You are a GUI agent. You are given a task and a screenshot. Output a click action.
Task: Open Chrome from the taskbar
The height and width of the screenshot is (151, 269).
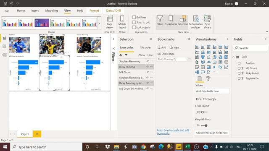click(x=143, y=147)
